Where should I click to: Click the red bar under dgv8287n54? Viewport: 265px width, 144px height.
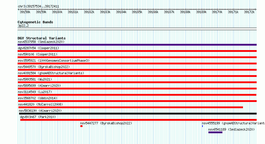coord(137,51)
